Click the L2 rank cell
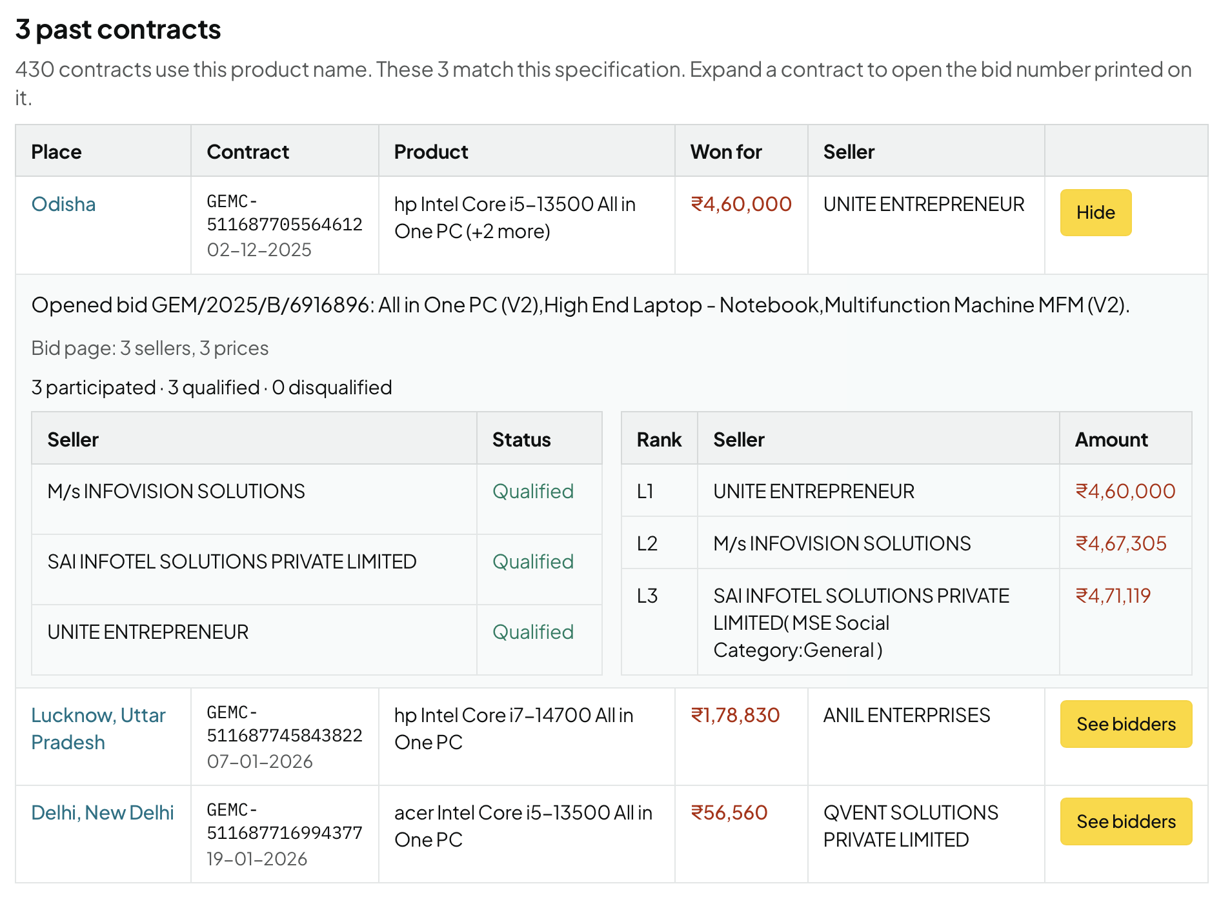 click(660, 543)
